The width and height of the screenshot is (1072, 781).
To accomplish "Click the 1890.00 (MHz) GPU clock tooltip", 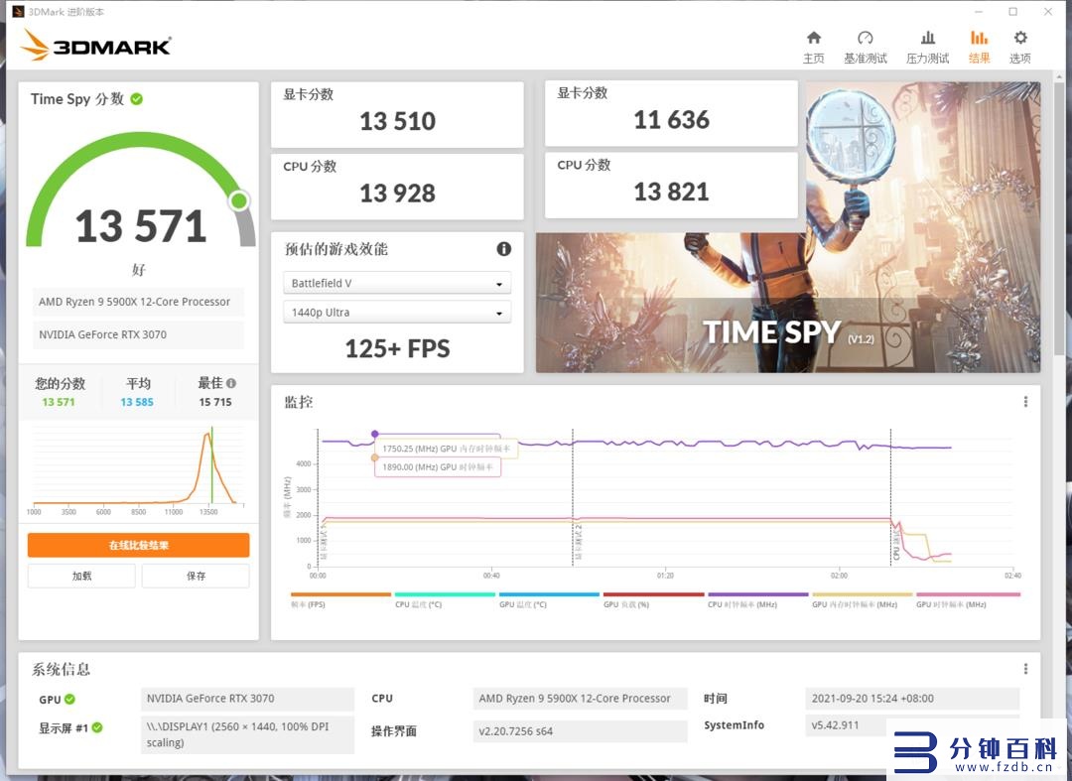I will point(438,466).
